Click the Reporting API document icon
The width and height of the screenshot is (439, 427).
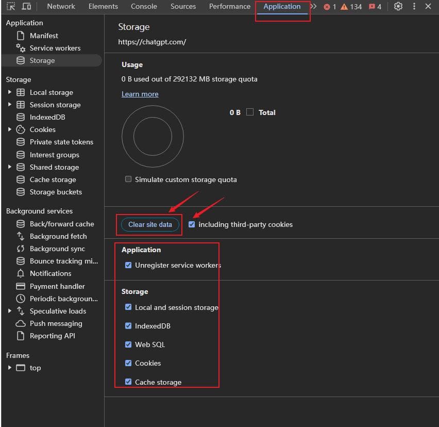click(21, 336)
